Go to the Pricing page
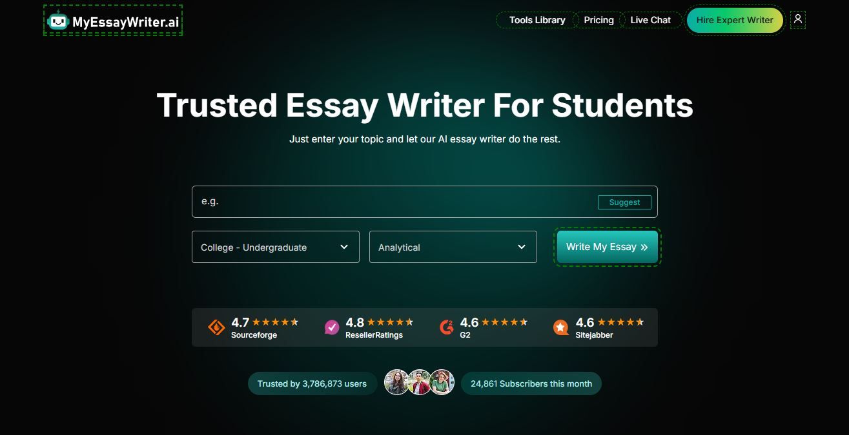 598,20
